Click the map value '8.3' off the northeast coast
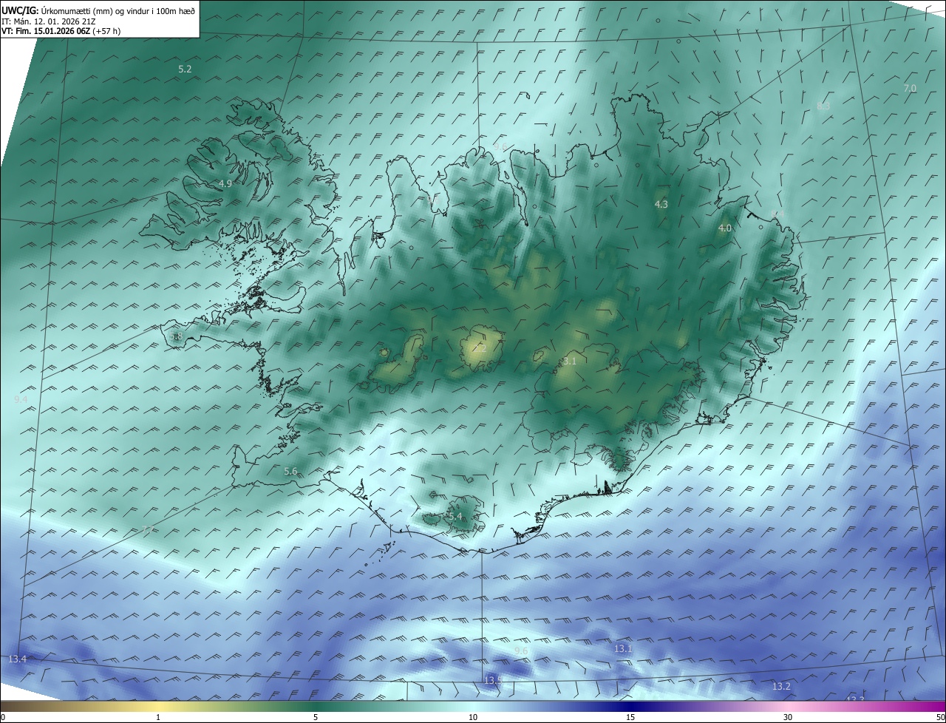 (x=823, y=106)
